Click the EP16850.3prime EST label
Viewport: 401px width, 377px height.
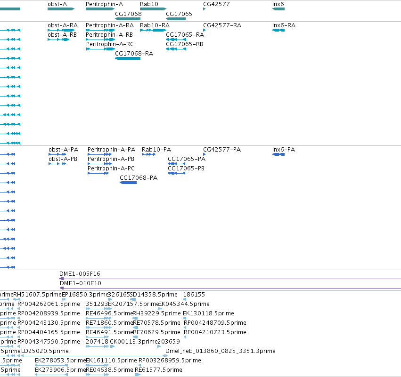point(85,295)
